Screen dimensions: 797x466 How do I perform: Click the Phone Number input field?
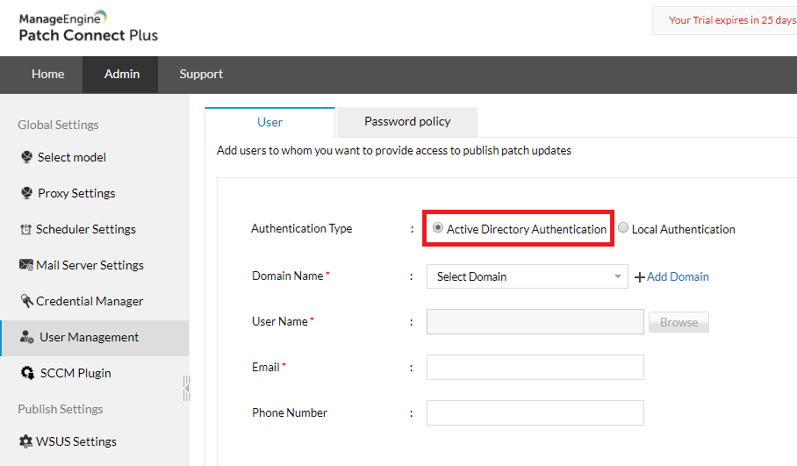click(535, 412)
